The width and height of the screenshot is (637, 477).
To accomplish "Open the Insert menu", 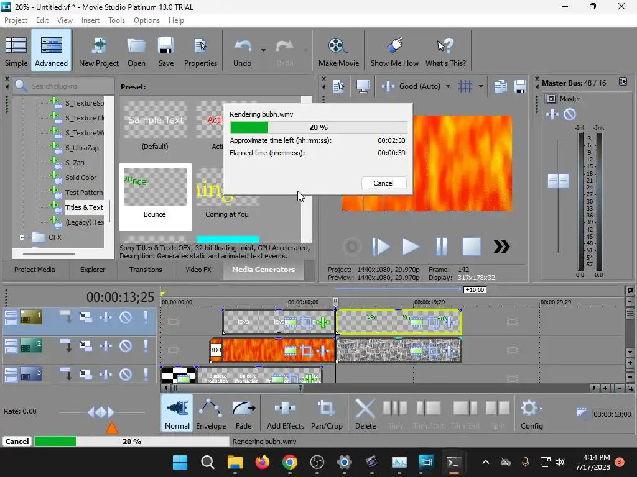I will pyautogui.click(x=90, y=20).
